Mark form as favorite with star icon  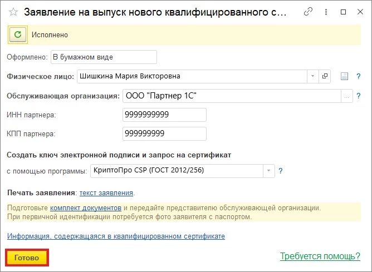(x=13, y=12)
